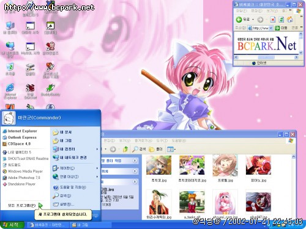This screenshot has height=229, width=306.
Task: Click 검색 Search toolbar button in explorer
Action: (139, 150)
